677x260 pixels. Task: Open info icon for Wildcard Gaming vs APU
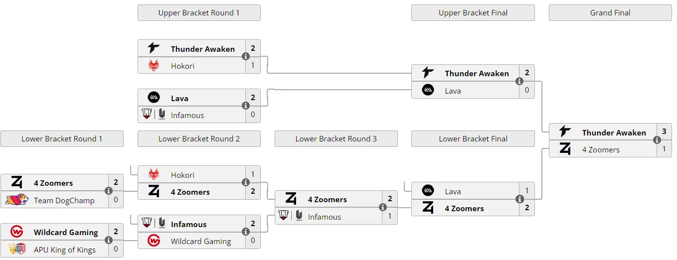click(x=109, y=240)
